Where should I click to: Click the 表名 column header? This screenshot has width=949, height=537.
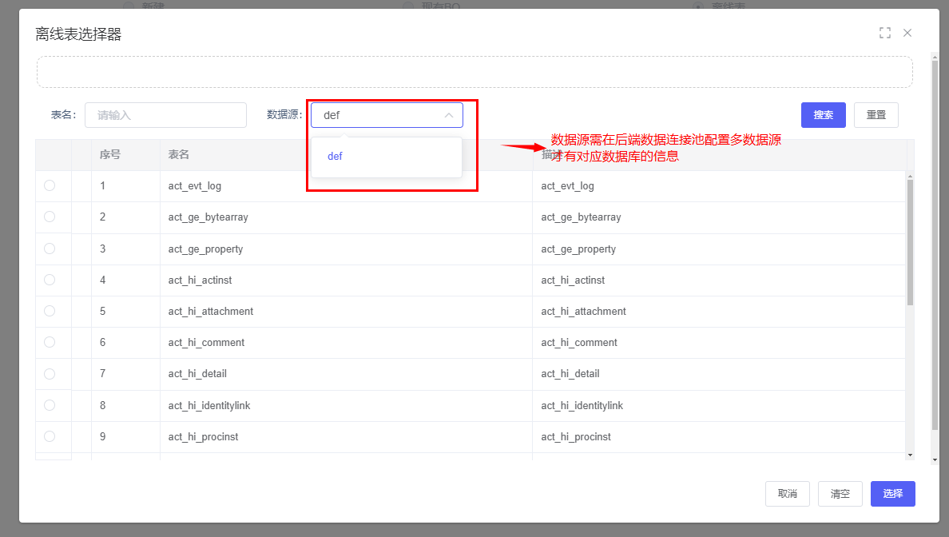179,154
